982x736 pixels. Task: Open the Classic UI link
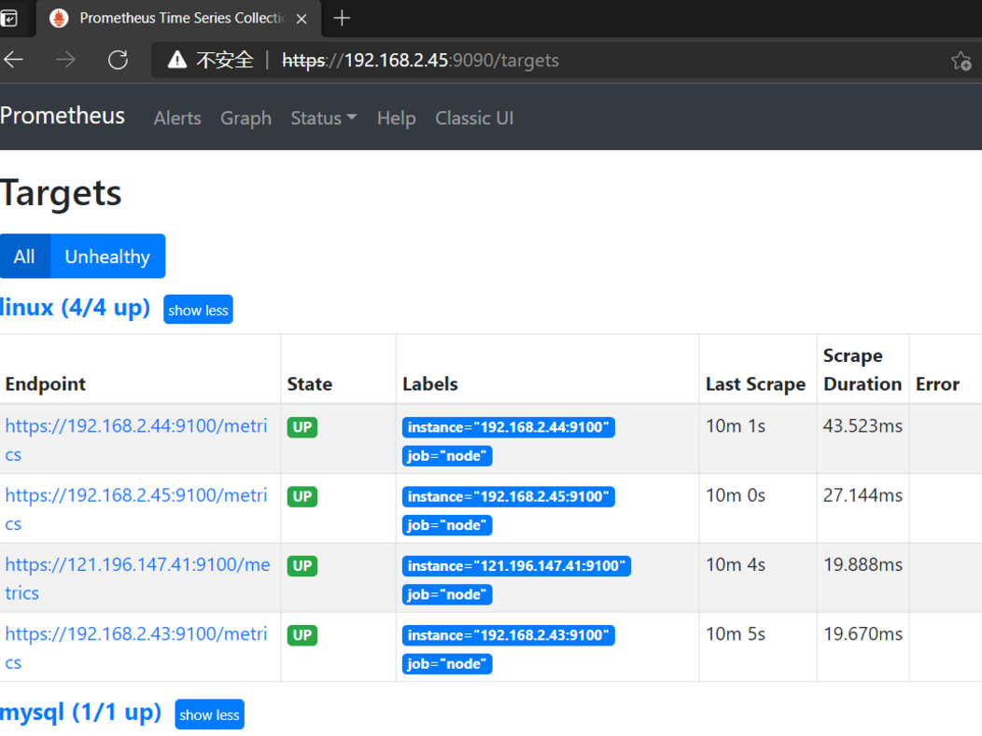click(x=474, y=118)
